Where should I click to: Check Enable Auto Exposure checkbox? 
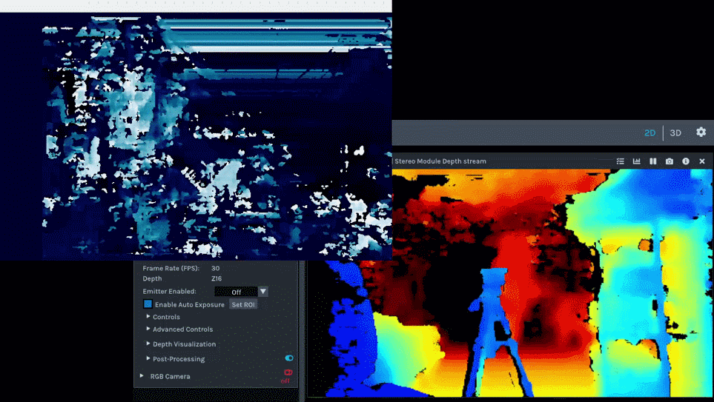point(148,304)
